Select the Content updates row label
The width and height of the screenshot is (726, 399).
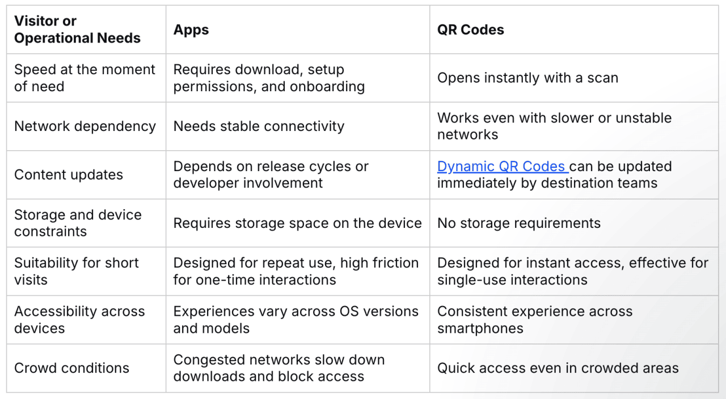pyautogui.click(x=69, y=175)
